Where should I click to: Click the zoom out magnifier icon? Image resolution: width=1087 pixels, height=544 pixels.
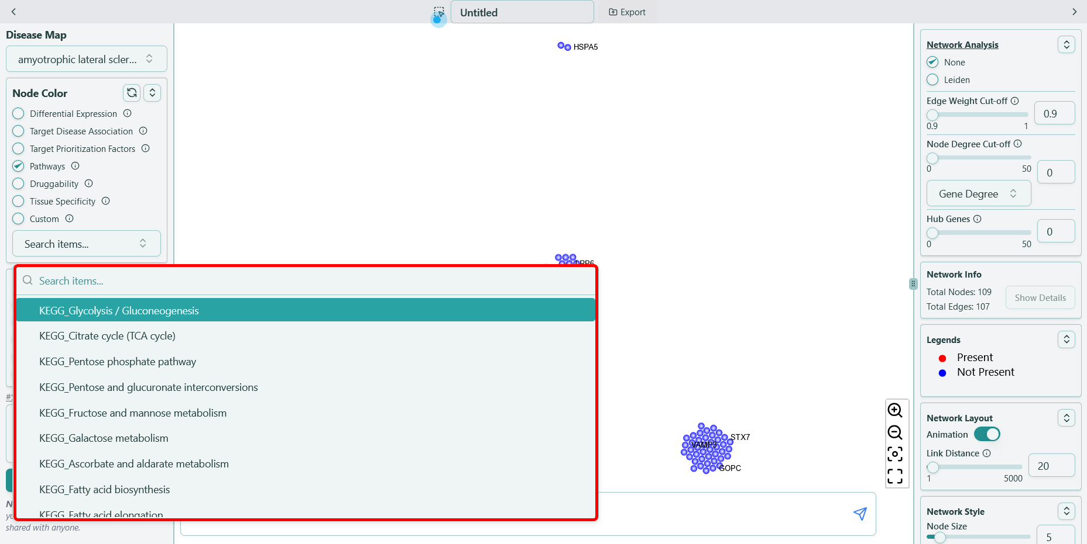(894, 432)
